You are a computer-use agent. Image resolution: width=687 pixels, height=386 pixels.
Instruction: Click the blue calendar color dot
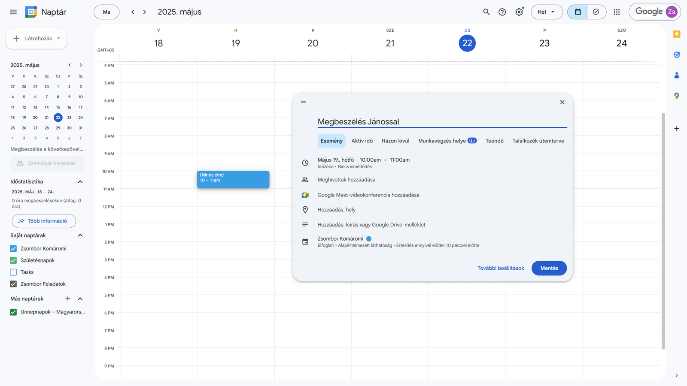[369, 239]
